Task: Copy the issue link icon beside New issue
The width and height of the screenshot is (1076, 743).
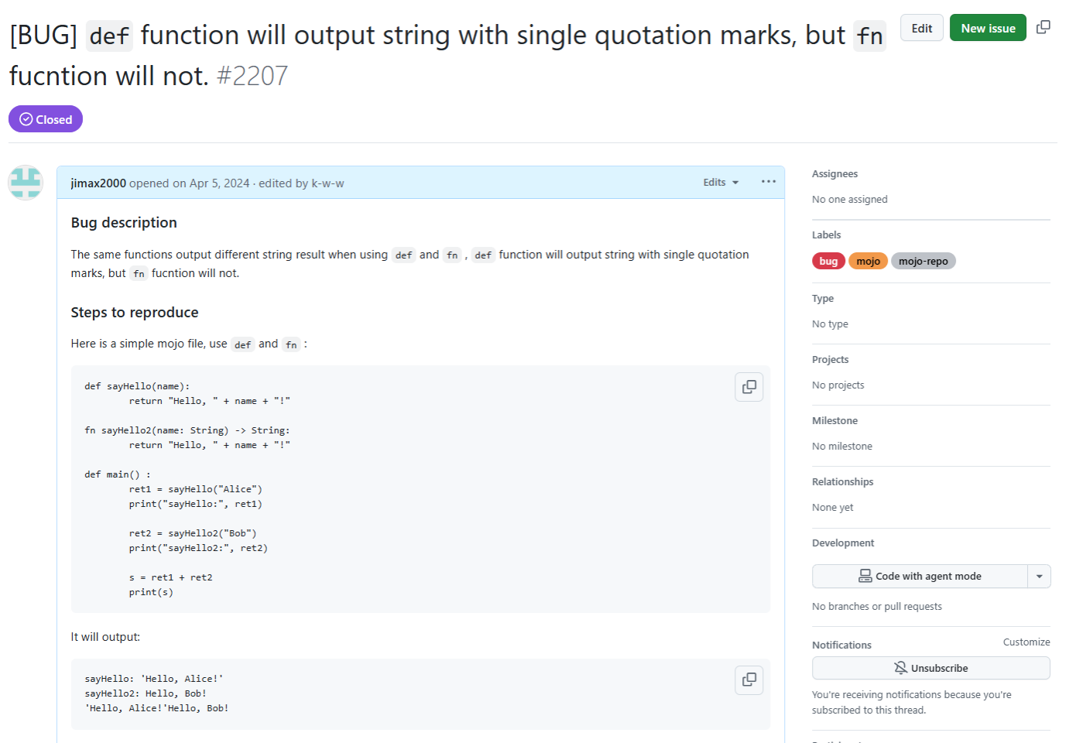Action: (1043, 27)
